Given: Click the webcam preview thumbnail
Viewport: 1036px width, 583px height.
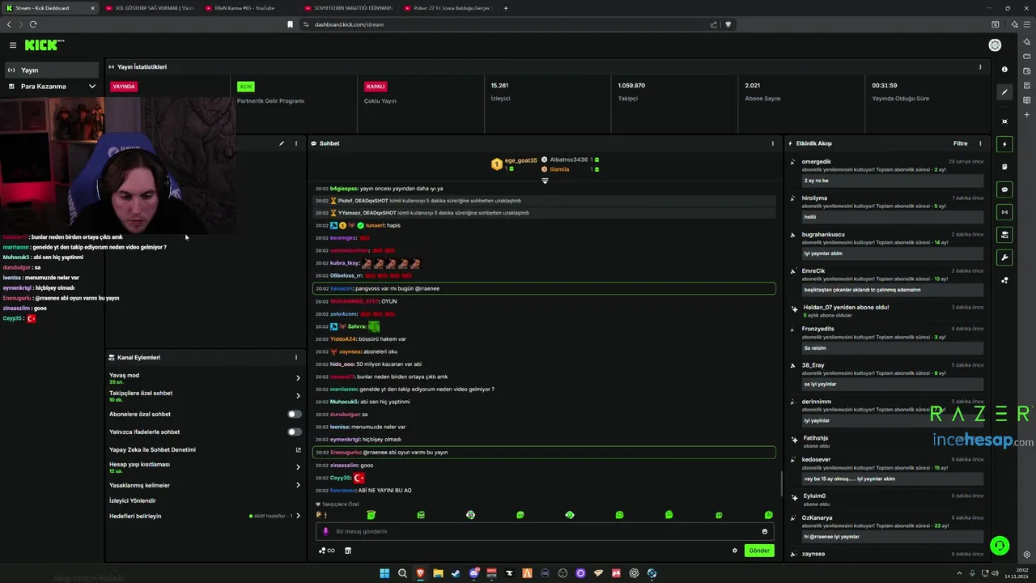Looking at the screenshot, I should click(x=118, y=165).
